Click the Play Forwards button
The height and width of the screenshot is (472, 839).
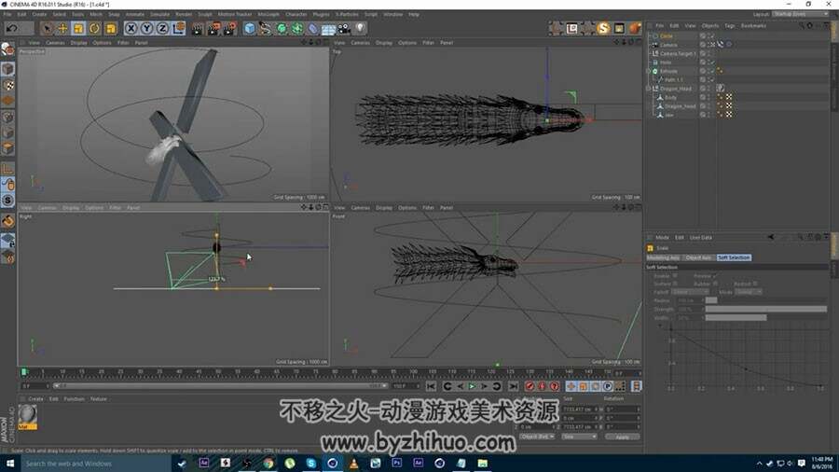[x=472, y=386]
